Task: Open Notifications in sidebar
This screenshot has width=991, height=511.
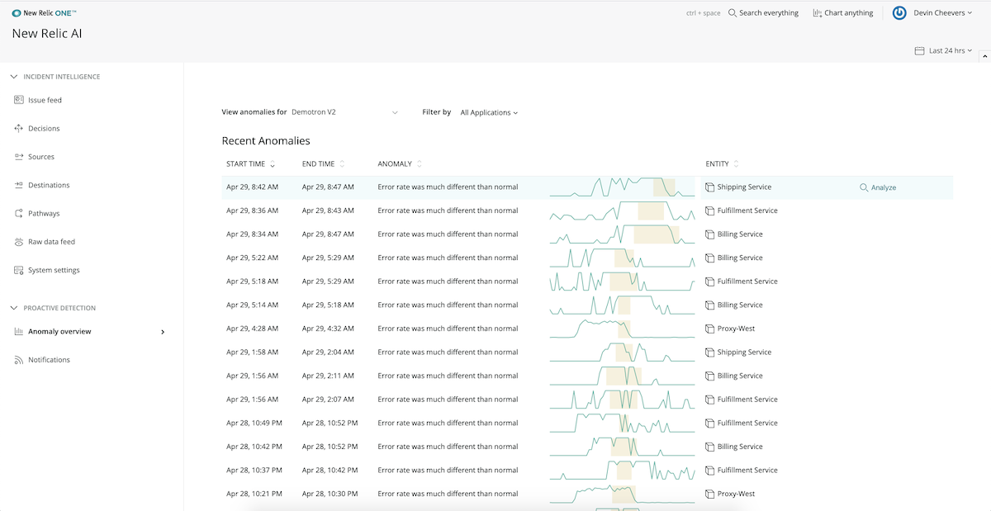Action: [49, 360]
